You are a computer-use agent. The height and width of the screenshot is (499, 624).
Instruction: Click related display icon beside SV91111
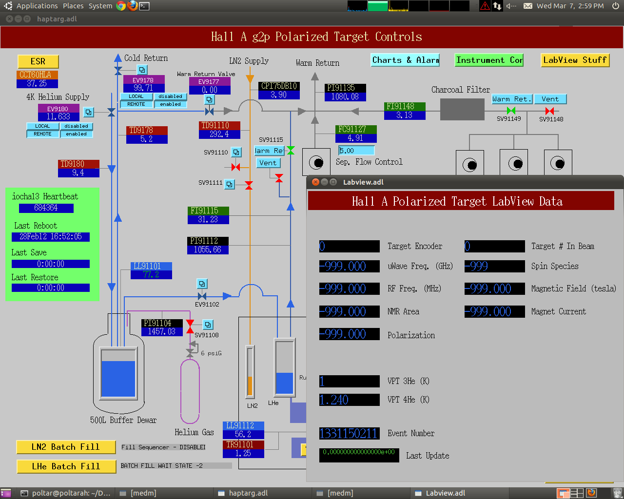click(230, 184)
